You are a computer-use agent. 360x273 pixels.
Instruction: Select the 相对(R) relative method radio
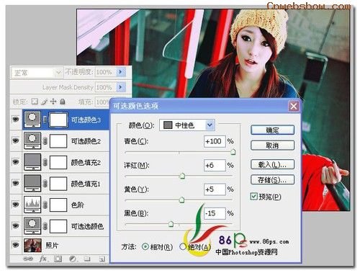click(145, 246)
